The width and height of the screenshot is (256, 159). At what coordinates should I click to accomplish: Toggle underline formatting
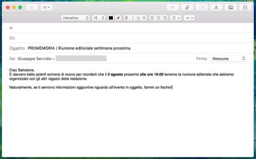coord(138,18)
